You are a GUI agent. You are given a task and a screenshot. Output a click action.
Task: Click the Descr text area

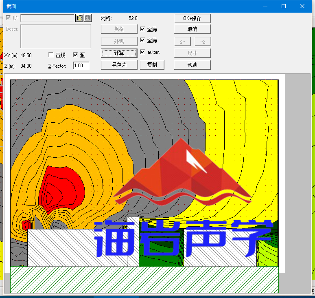tap(56, 36)
